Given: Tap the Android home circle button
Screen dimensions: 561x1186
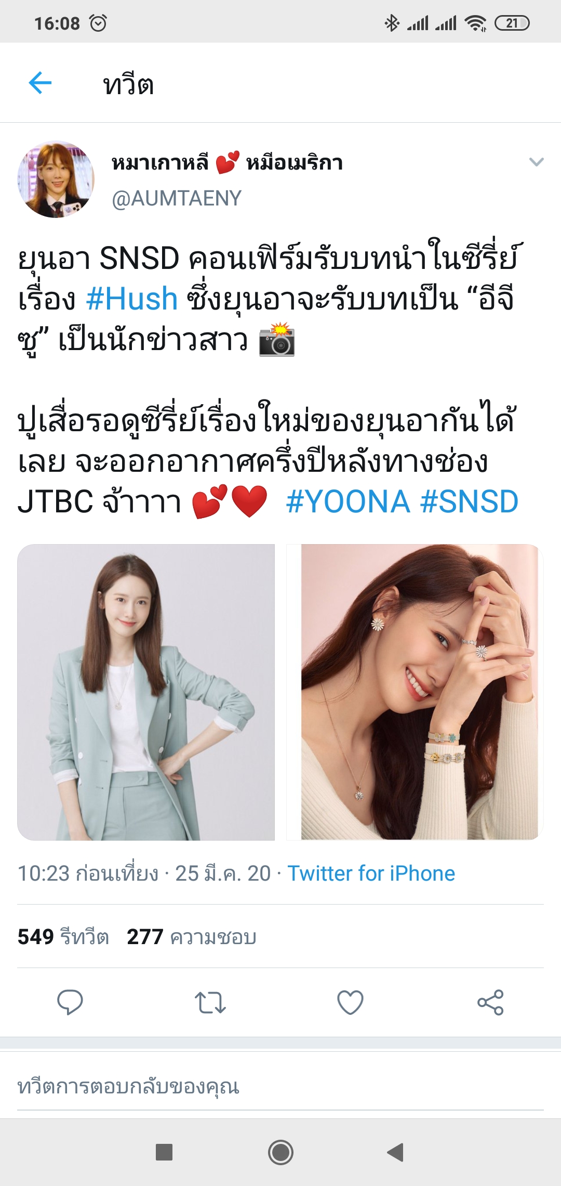Looking at the screenshot, I should [x=280, y=1152].
